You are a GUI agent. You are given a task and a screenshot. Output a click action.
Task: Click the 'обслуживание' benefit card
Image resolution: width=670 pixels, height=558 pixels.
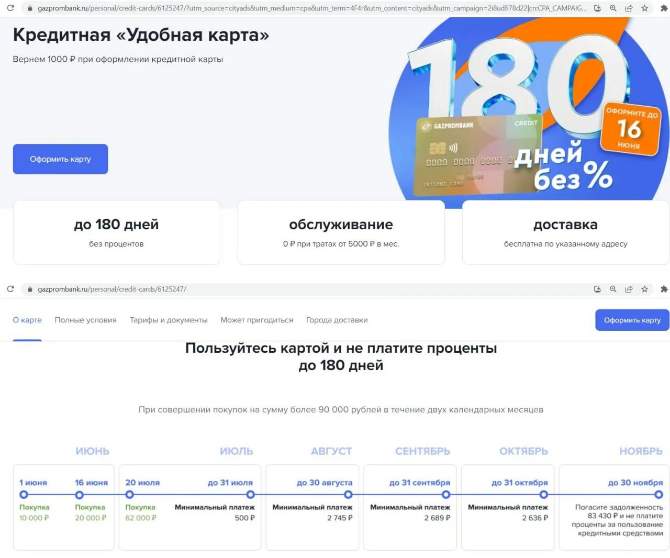tap(341, 232)
